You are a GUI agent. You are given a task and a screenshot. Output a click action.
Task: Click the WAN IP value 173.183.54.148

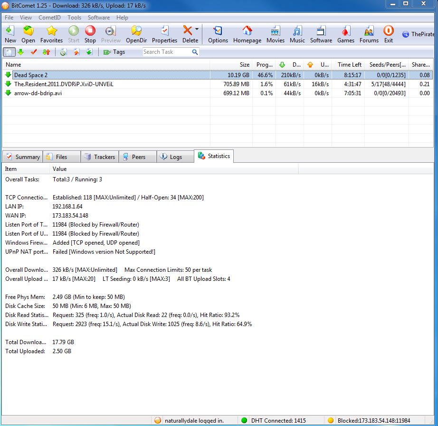[70, 216]
